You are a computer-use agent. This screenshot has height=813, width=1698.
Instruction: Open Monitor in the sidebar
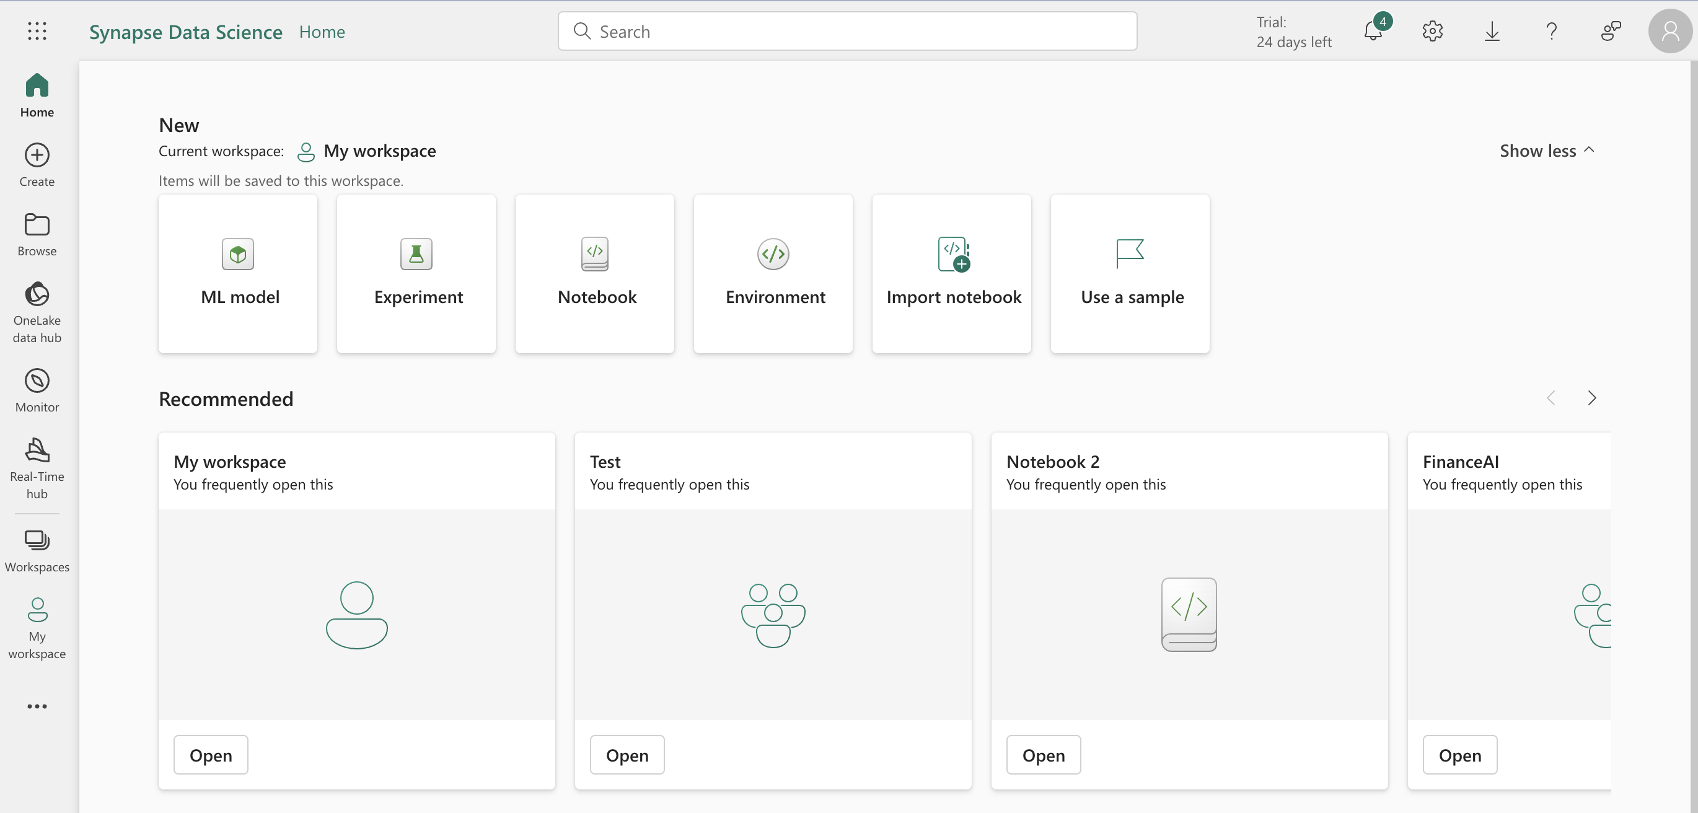(37, 391)
